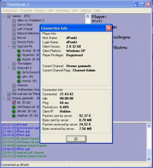Click the Nexuiz channel icon
This screenshot has width=153, height=168.
point(14,38)
